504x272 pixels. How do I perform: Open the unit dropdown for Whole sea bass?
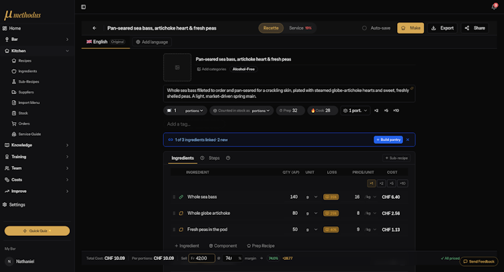(312, 197)
